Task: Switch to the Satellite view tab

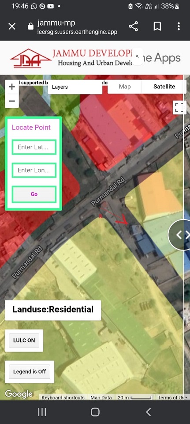Action: tap(164, 87)
